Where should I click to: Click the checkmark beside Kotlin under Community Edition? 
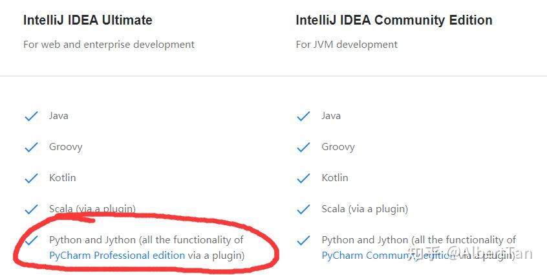coord(303,179)
